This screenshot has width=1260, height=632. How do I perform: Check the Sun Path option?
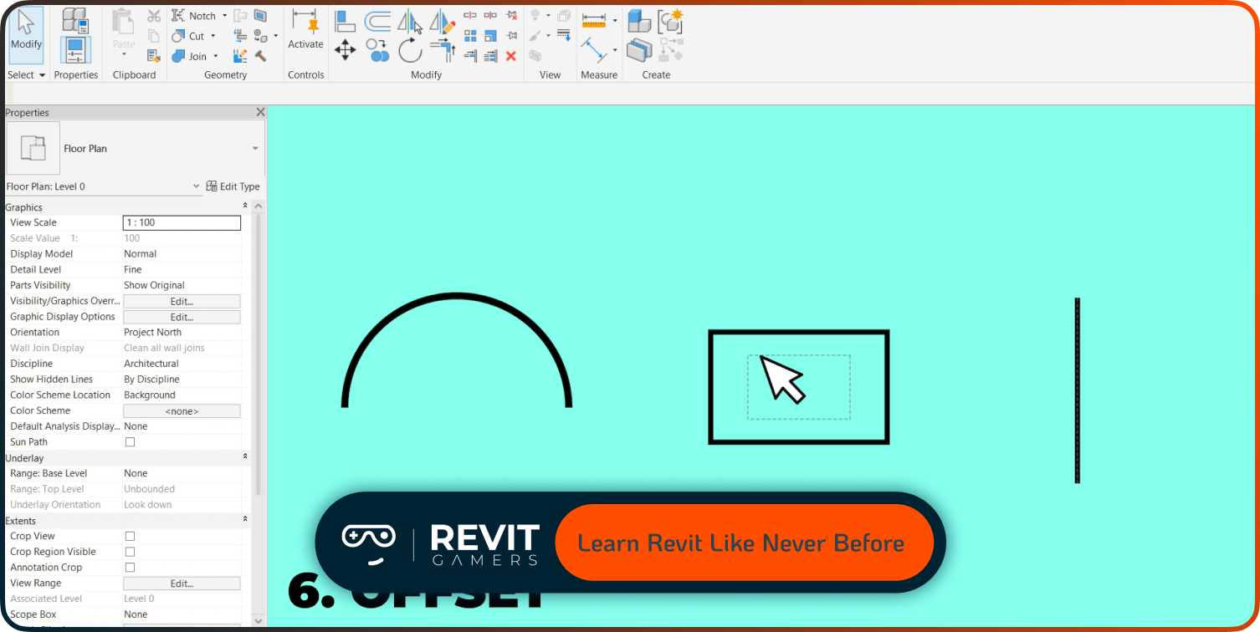click(x=128, y=442)
